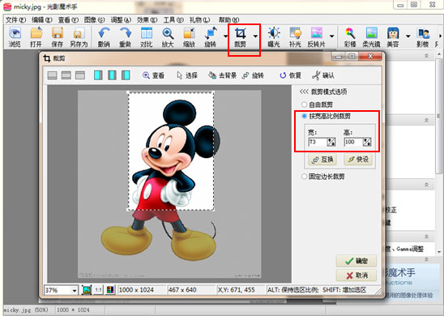
Task: Click the 打开 open file icon
Action: click(x=36, y=37)
